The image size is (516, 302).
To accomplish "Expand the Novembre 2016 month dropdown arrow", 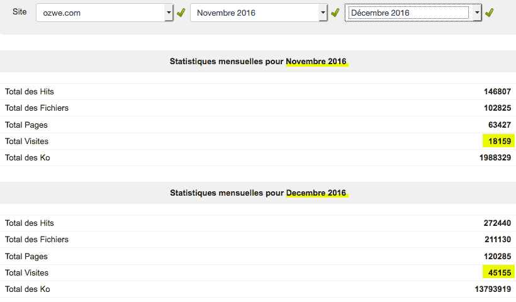I will [323, 13].
